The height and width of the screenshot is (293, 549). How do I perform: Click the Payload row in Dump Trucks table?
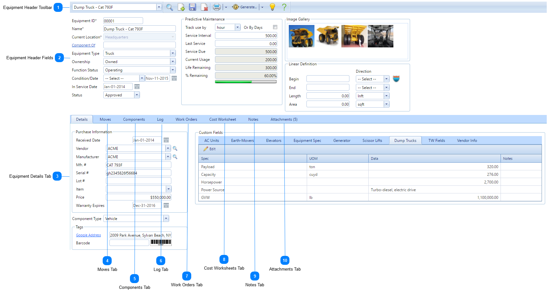click(x=370, y=167)
